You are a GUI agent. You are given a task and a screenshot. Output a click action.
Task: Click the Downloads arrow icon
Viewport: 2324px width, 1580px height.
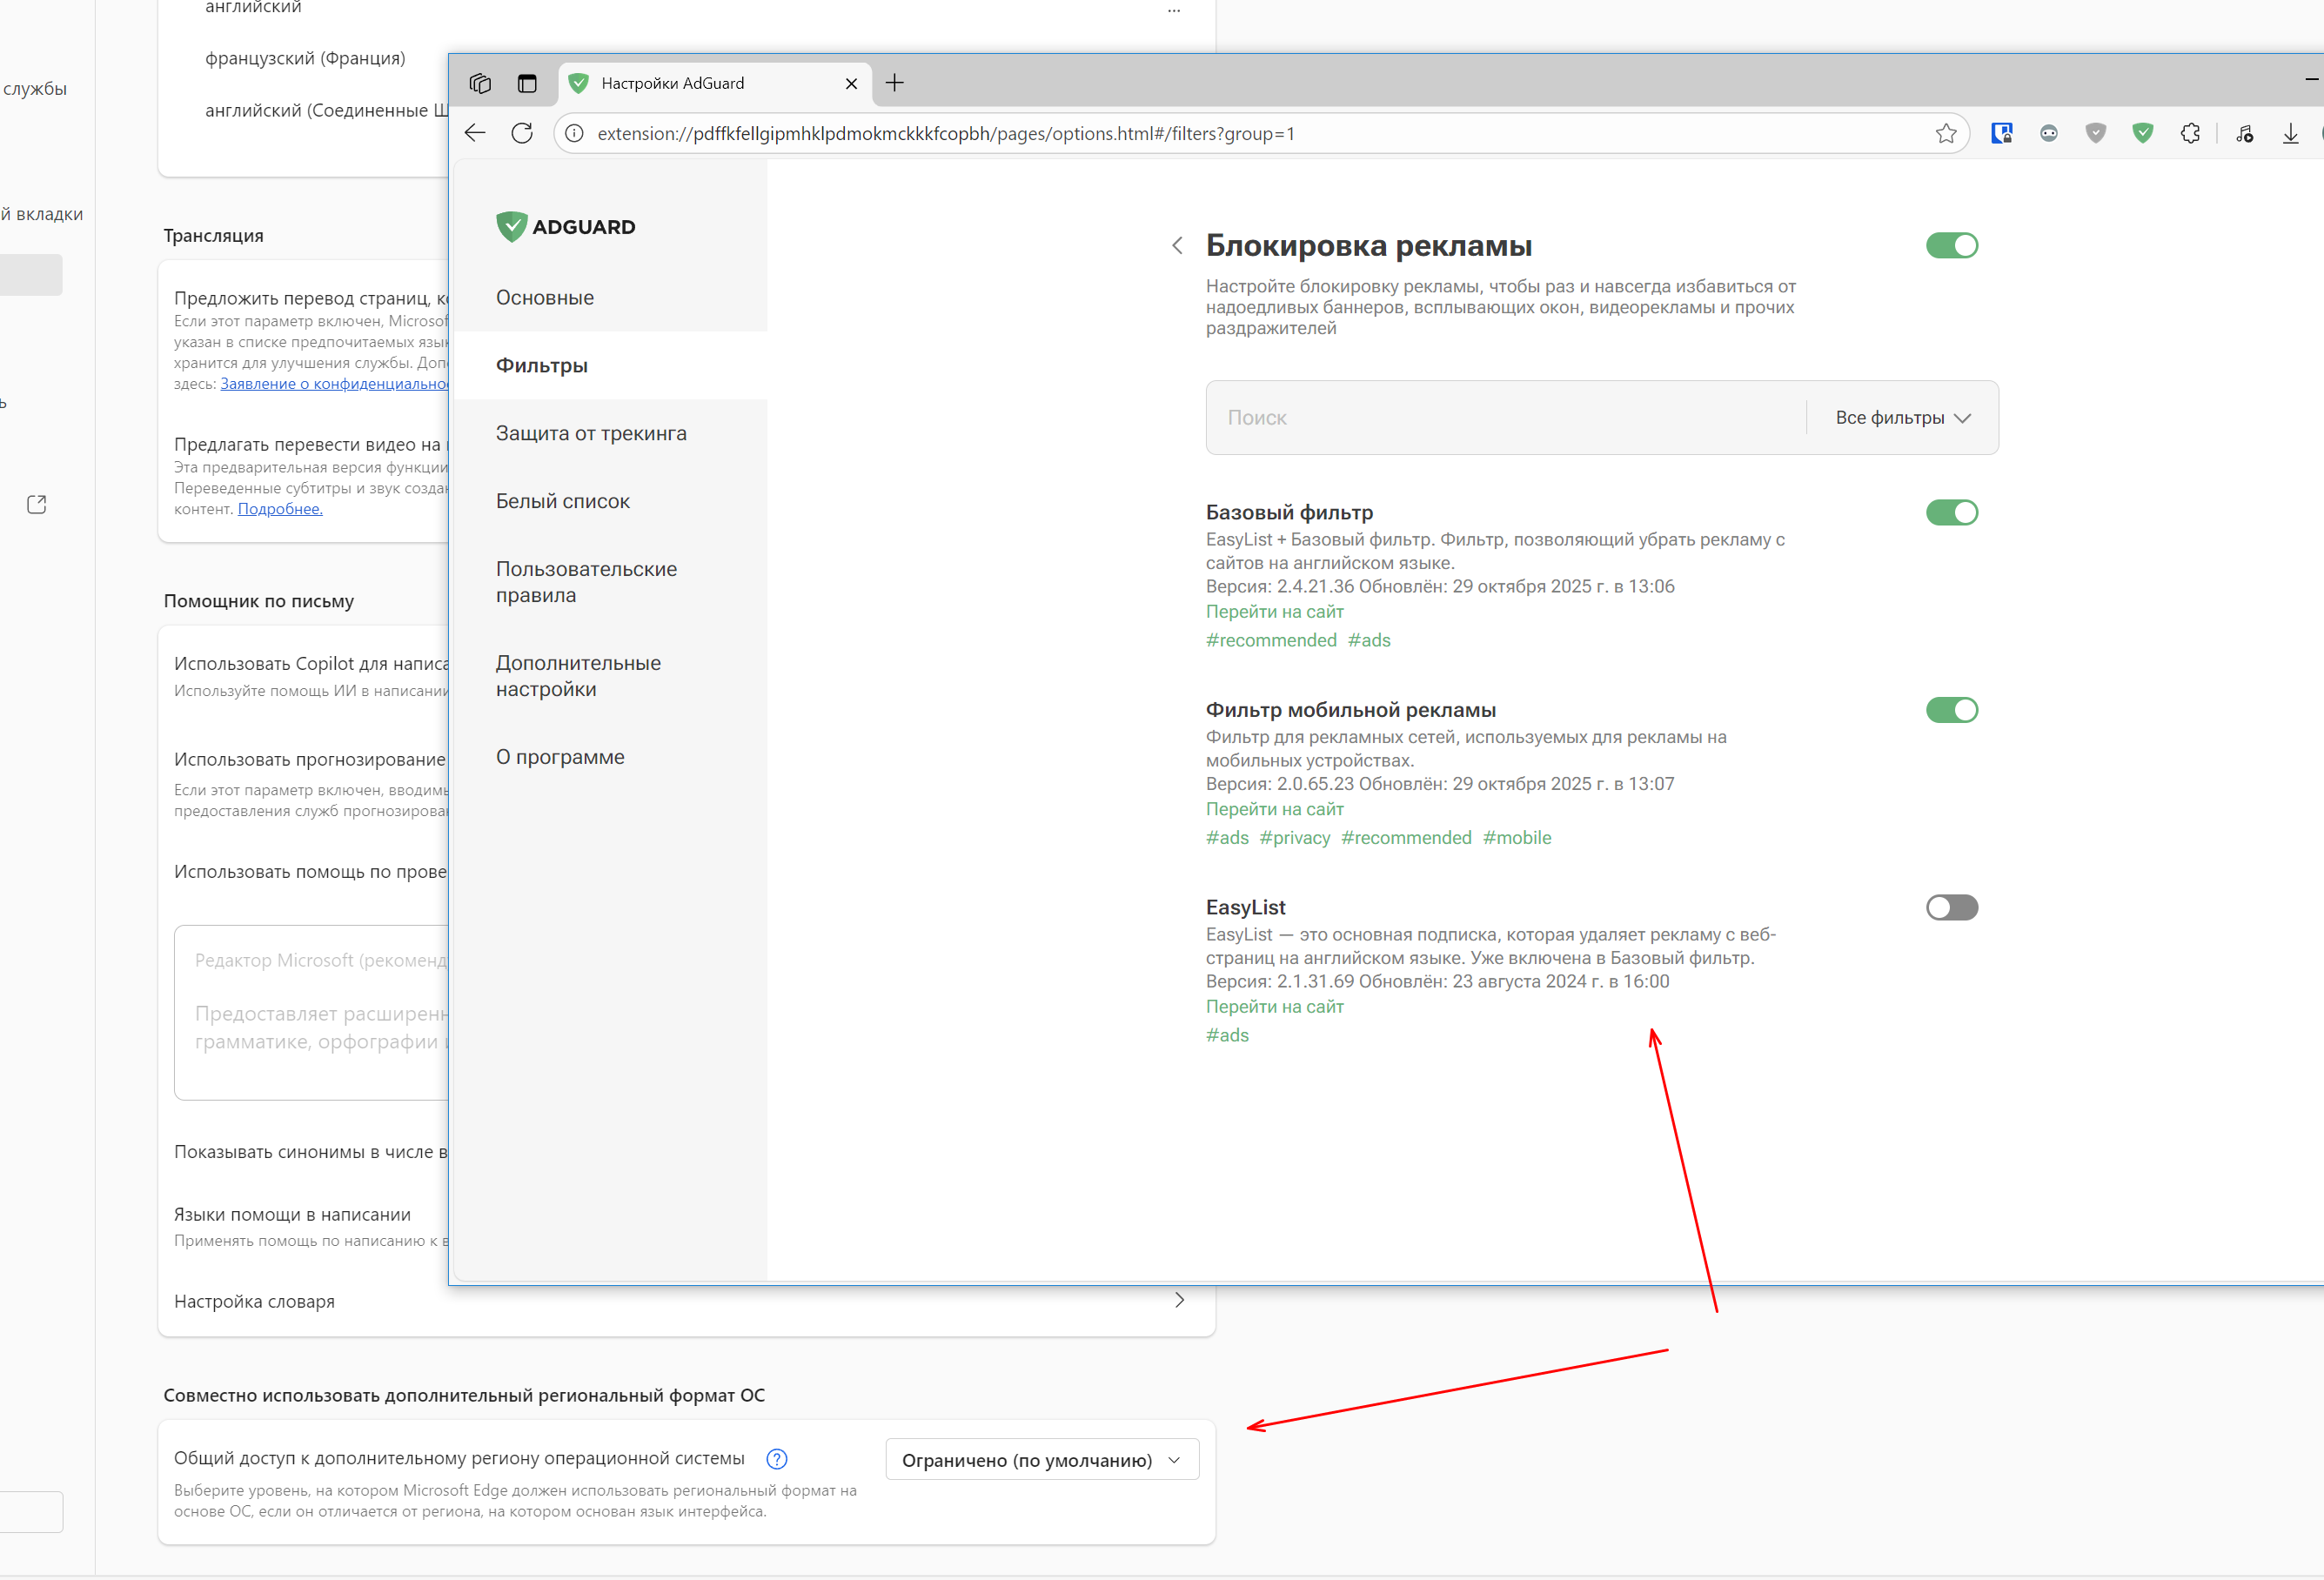pyautogui.click(x=2290, y=133)
